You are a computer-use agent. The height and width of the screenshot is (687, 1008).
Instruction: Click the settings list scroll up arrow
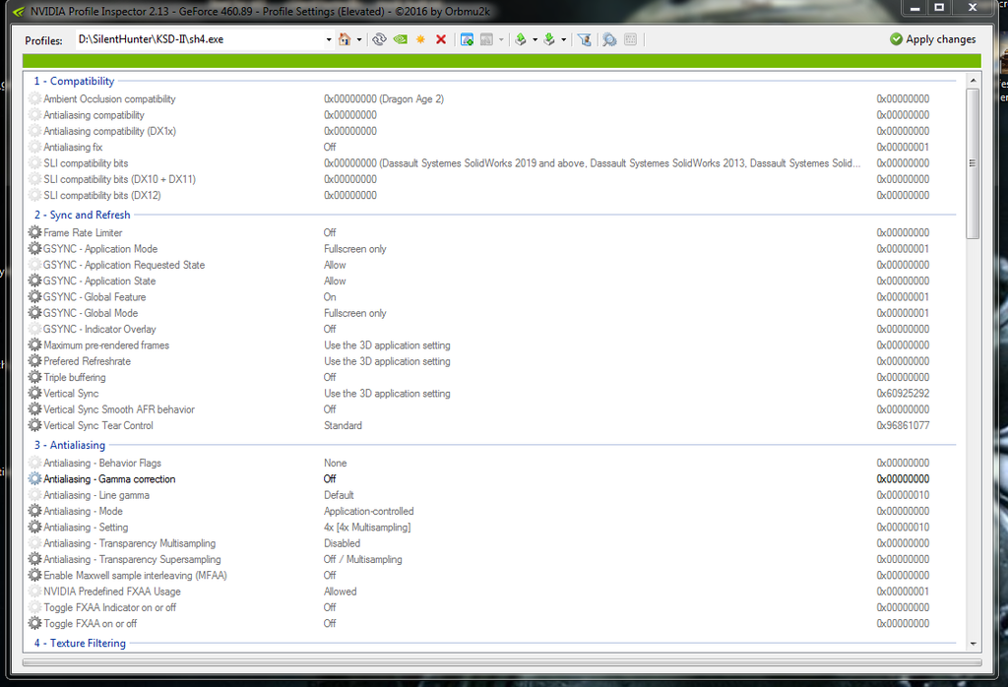[973, 81]
